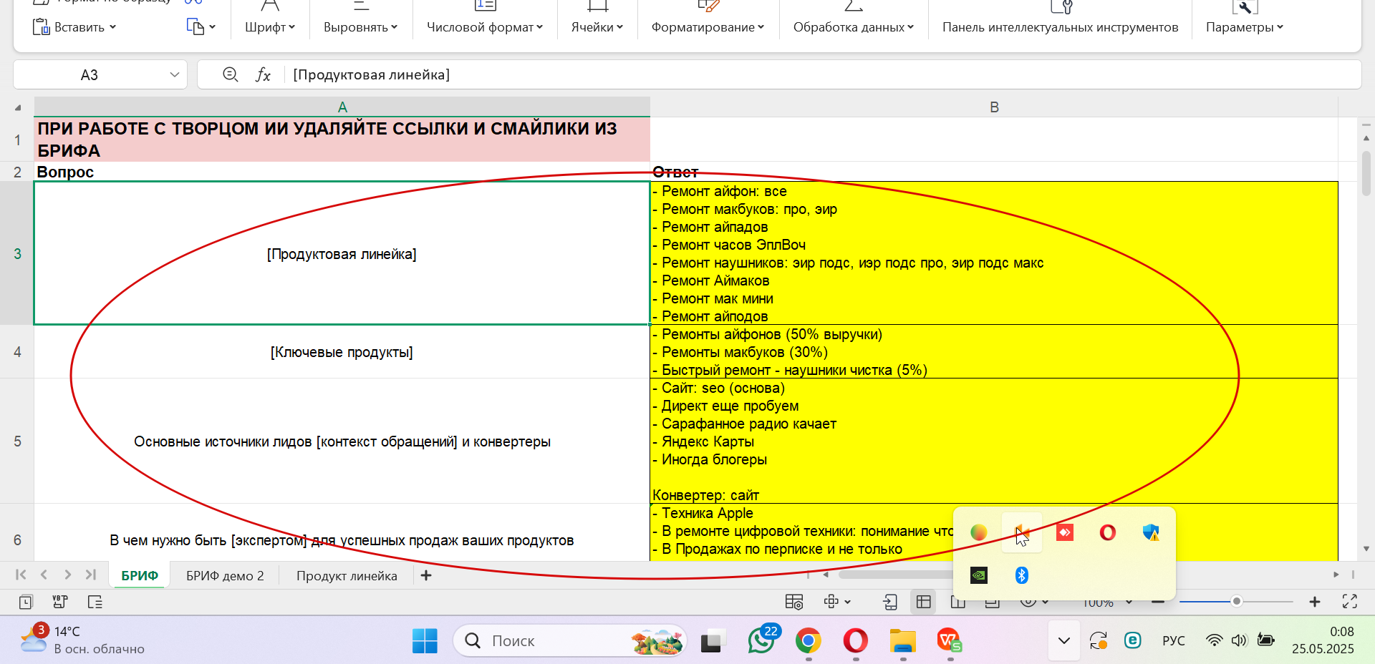Image resolution: width=1375 pixels, height=664 pixels.
Task: Click the horizontal scrollbar right arrow
Action: pos(1336,575)
